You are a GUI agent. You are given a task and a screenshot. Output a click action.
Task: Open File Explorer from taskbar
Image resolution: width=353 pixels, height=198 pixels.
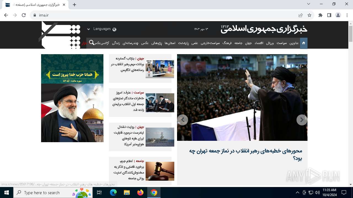(127, 193)
